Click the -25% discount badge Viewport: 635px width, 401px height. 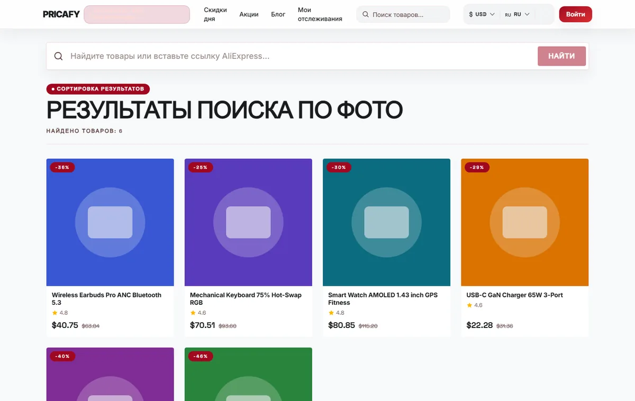point(201,167)
